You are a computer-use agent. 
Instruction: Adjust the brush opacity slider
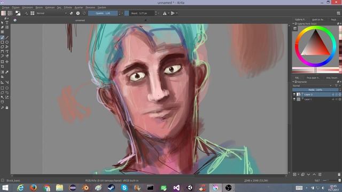pos(103,13)
